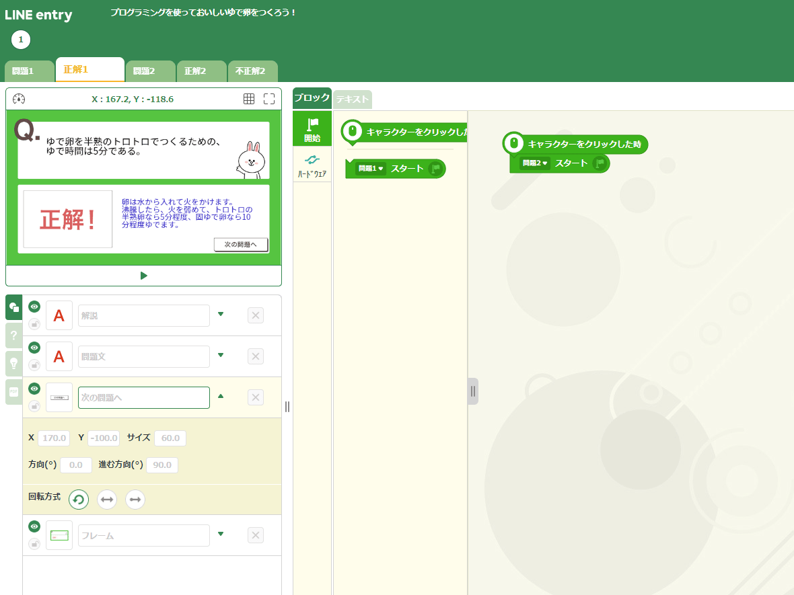Image resolution: width=794 pixels, height=595 pixels.
Task: Open fullscreen stage view
Action: tap(269, 99)
